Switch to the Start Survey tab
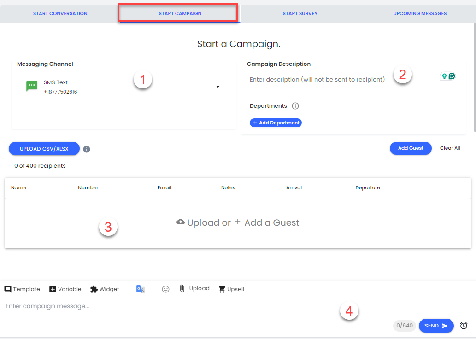The width and height of the screenshot is (476, 339). pyautogui.click(x=300, y=14)
